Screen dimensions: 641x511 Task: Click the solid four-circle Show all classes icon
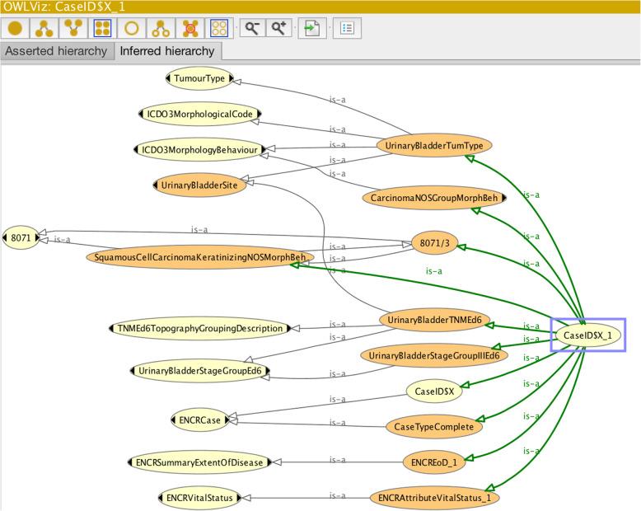102,27
